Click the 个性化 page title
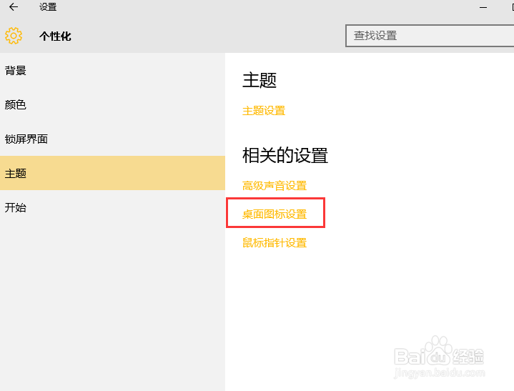Image resolution: width=514 pixels, height=391 pixels. click(x=55, y=36)
